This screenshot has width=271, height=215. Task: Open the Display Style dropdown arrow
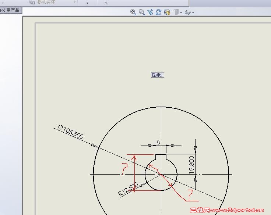tap(181, 12)
